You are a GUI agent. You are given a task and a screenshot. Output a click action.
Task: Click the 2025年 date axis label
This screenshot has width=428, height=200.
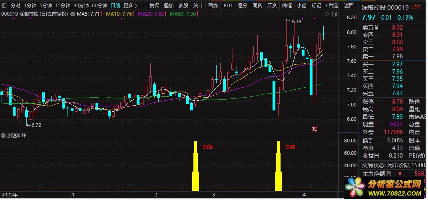[10, 195]
